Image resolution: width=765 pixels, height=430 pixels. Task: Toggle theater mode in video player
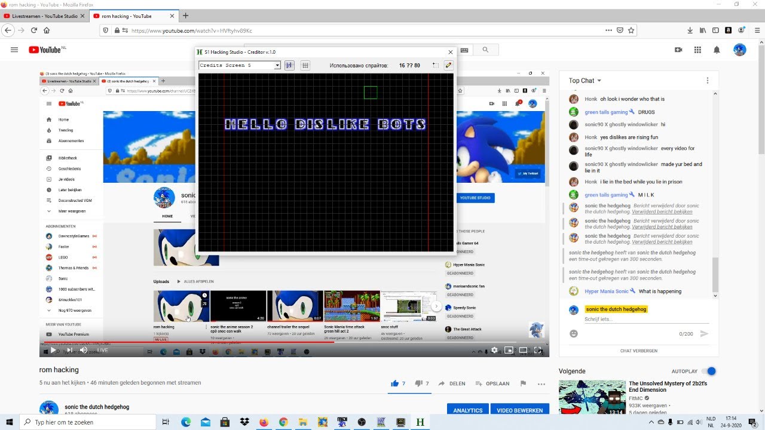[523, 351]
